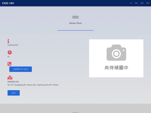
Task: Click the blue button below the address
Action: click(14, 93)
